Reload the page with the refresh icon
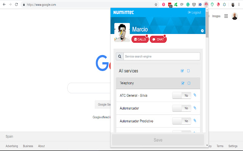Viewport: 243px width, 151px height. pos(16,5)
